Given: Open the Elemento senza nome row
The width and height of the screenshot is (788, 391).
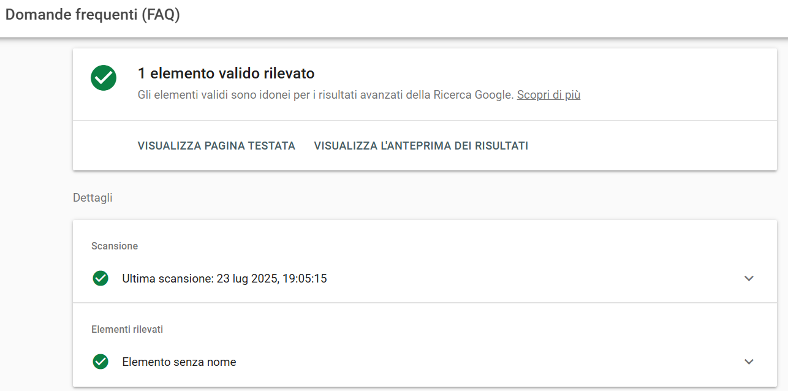Looking at the screenshot, I should pyautogui.click(x=425, y=362).
